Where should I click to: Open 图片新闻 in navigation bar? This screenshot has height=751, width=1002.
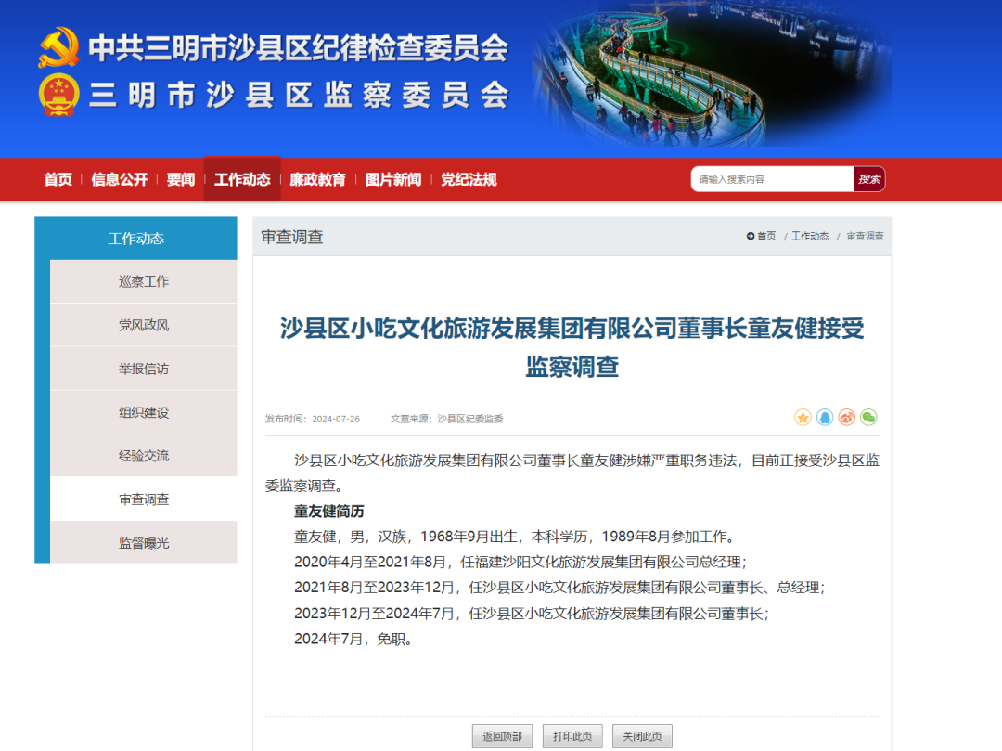tap(392, 179)
